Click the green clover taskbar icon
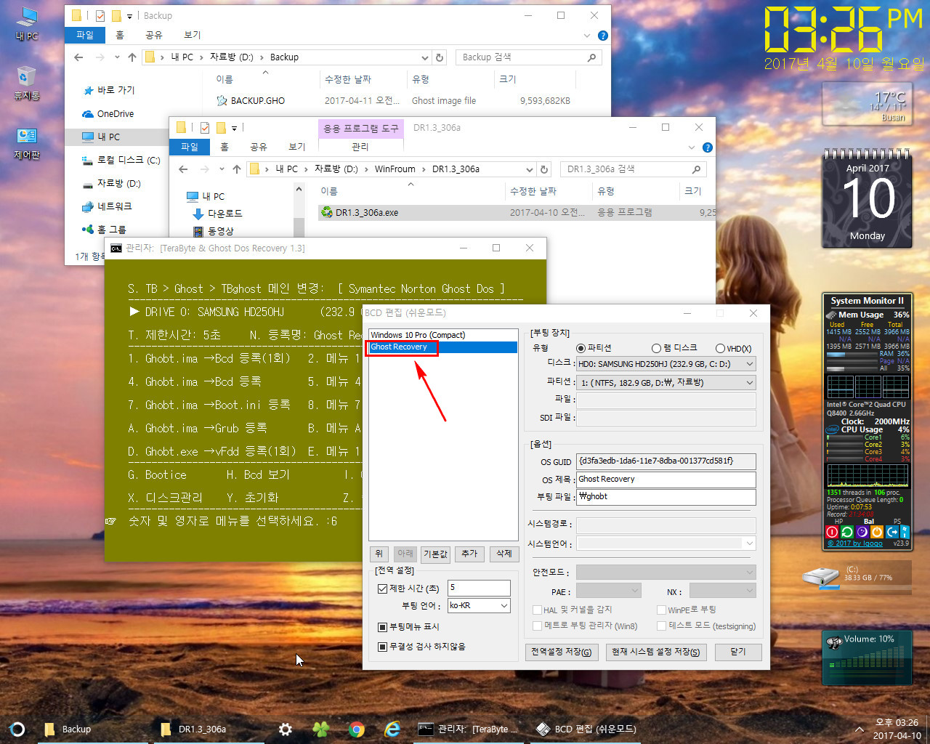 tap(320, 729)
